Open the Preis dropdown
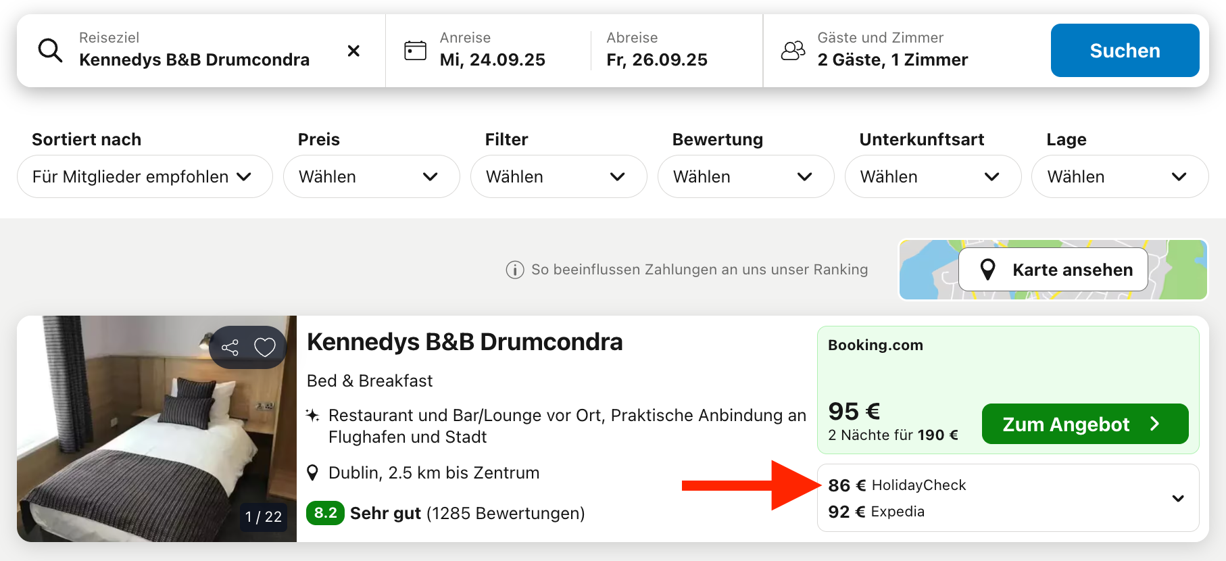Image resolution: width=1226 pixels, height=561 pixels. 371,176
